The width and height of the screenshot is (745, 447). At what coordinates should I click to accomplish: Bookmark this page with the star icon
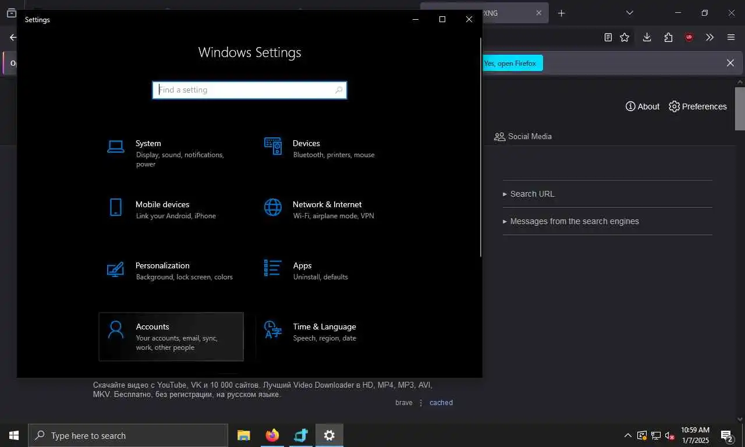pos(625,37)
